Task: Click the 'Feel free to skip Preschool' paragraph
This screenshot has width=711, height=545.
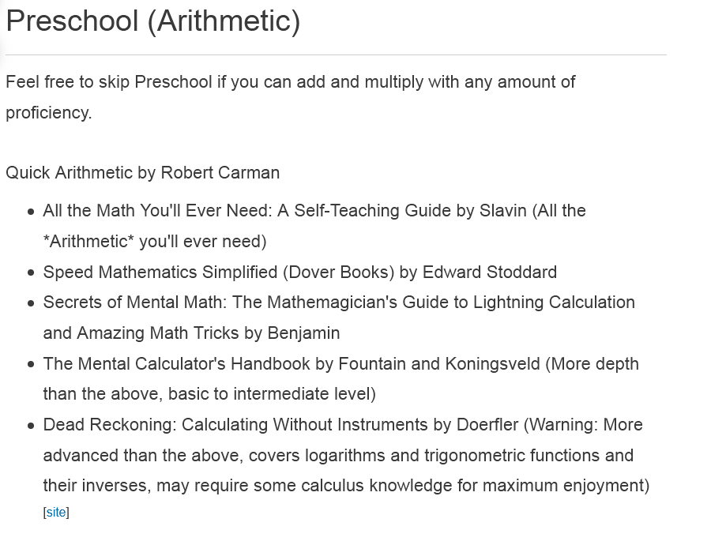Action: tap(290, 97)
